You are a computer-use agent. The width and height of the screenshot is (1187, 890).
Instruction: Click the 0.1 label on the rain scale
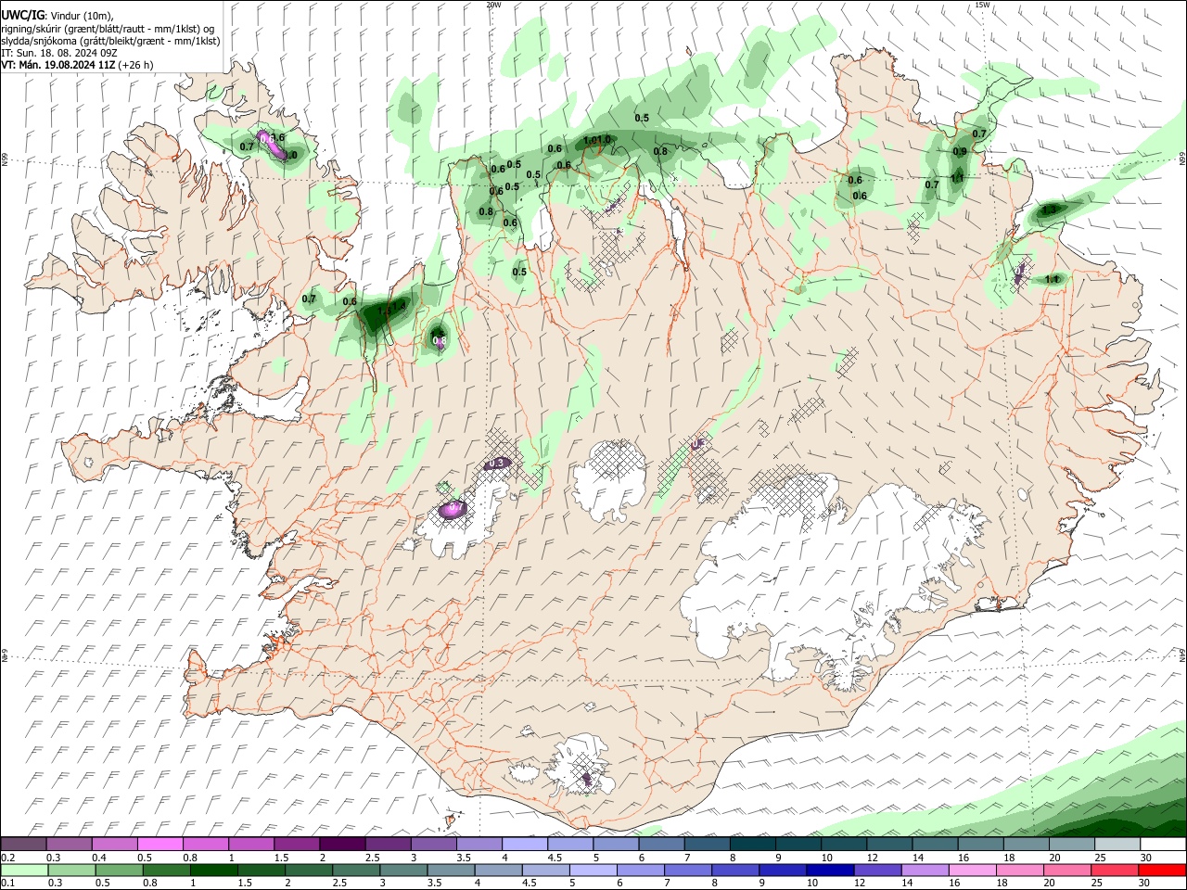tap(6, 884)
